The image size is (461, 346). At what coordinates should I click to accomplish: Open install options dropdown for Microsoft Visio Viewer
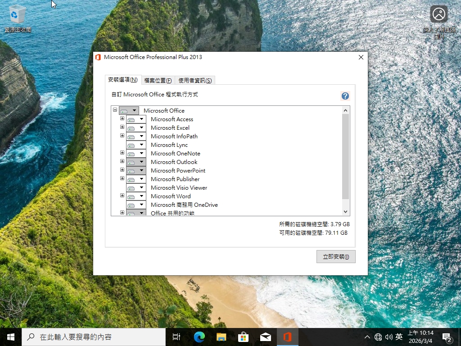coord(136,188)
